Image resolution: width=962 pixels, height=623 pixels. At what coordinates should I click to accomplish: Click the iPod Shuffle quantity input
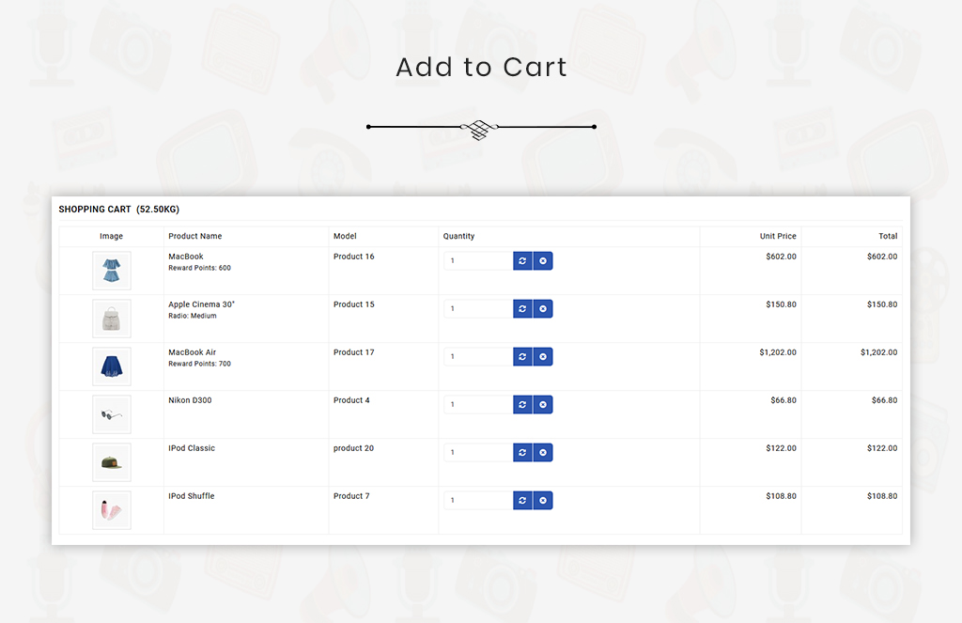[478, 500]
